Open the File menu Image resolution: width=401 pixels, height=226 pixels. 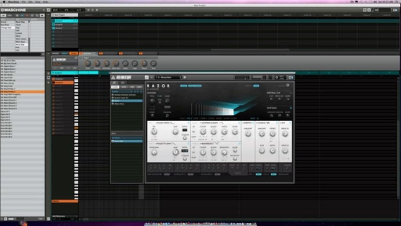tap(24, 2)
